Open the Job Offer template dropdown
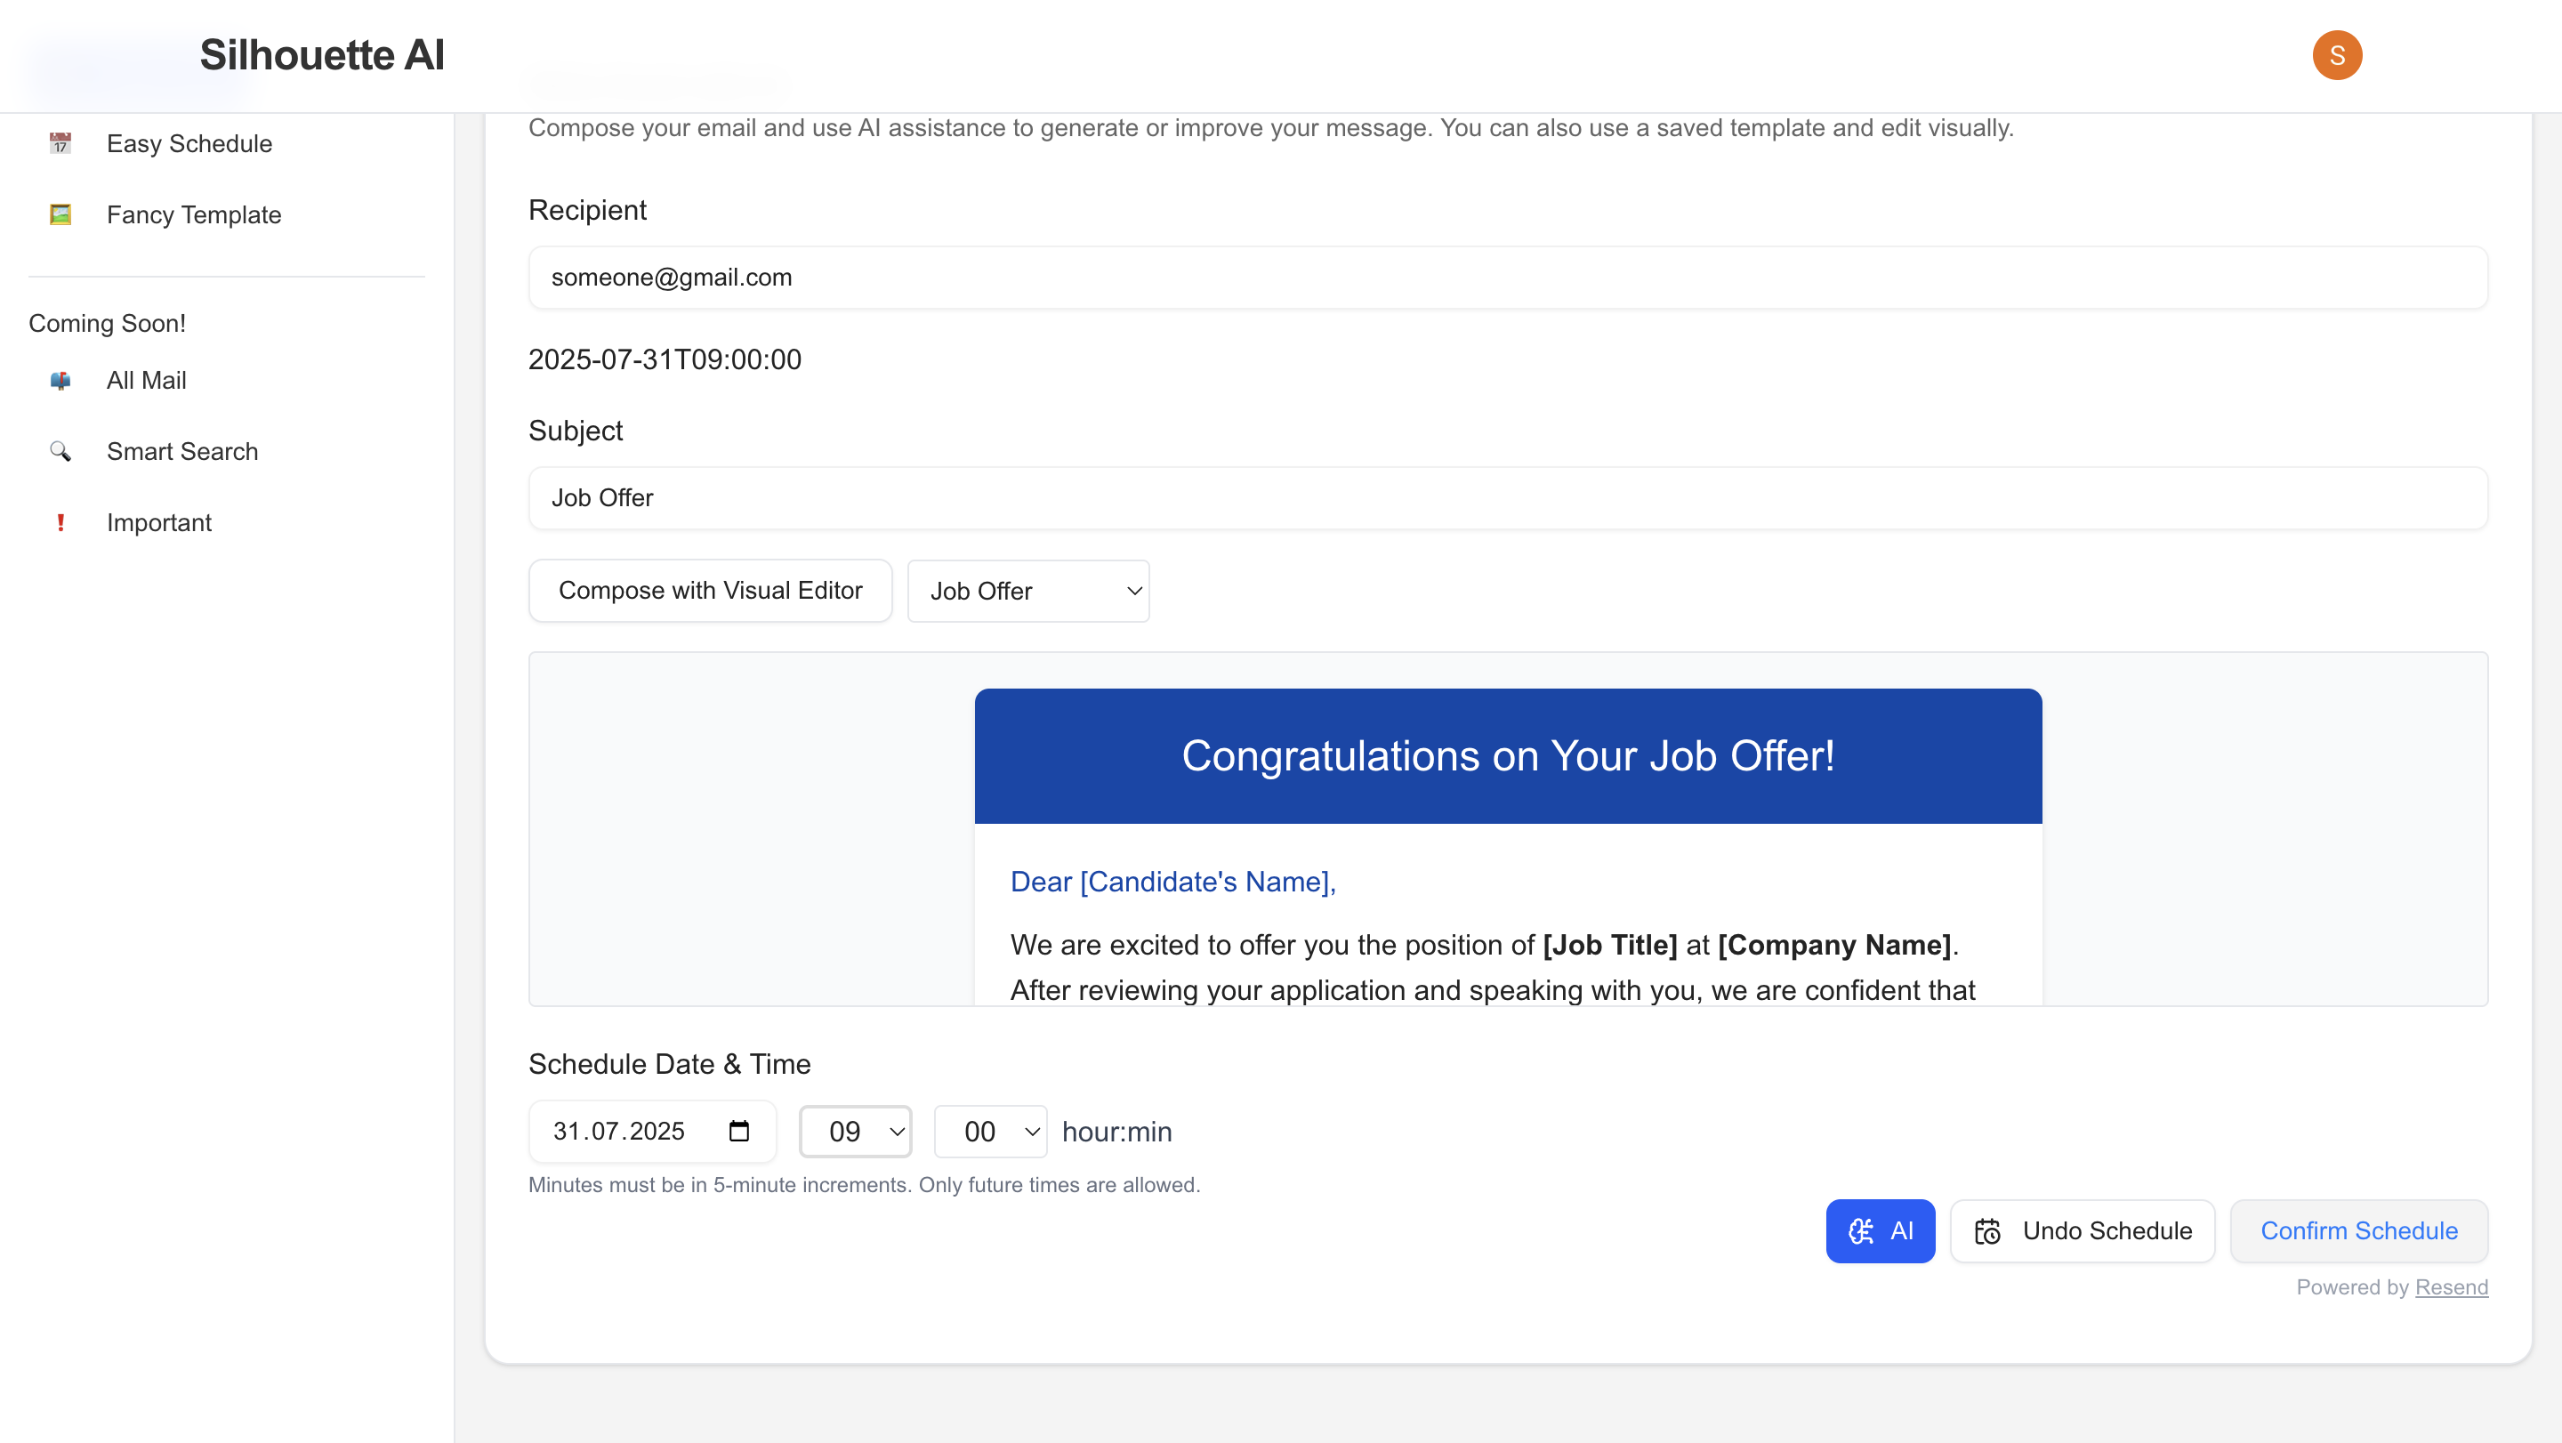2562x1443 pixels. click(x=1027, y=592)
